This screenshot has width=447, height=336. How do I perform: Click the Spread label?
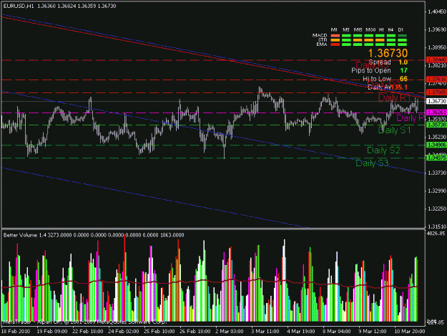(380, 62)
